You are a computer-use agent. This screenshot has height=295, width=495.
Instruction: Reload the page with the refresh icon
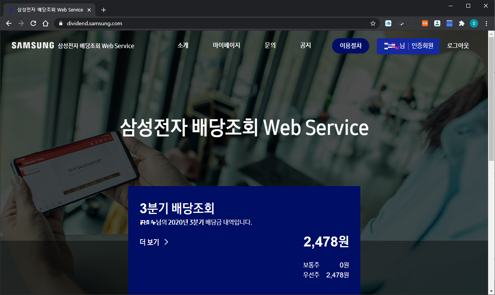(x=33, y=23)
